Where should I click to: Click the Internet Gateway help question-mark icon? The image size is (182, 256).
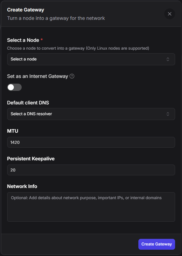72,76
